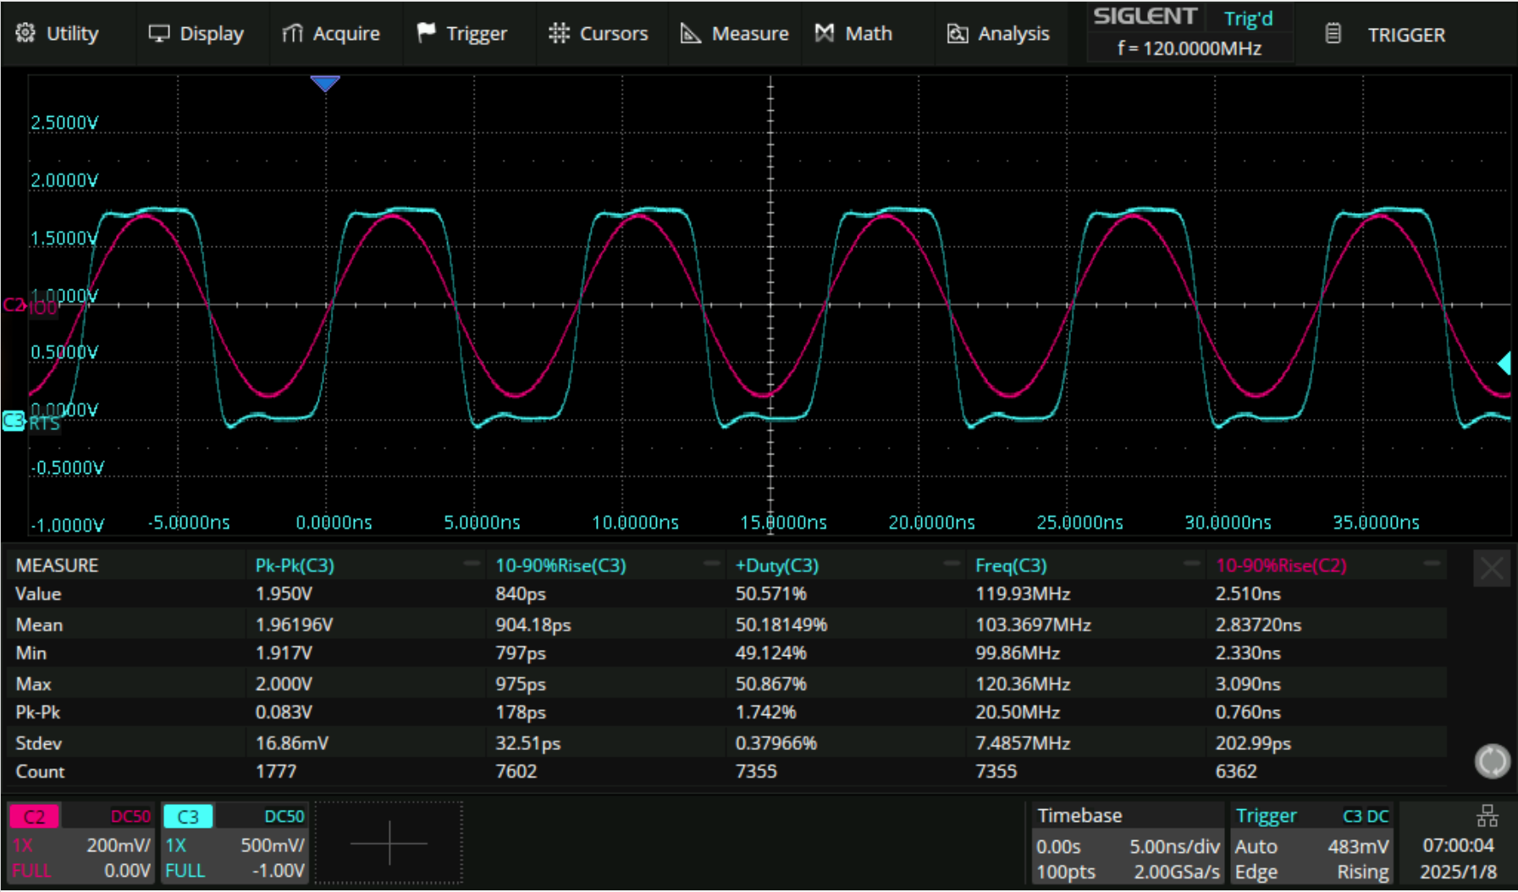
Task: Remove the 10-90%Rise(C3) measurement using its dash
Action: pos(712,564)
